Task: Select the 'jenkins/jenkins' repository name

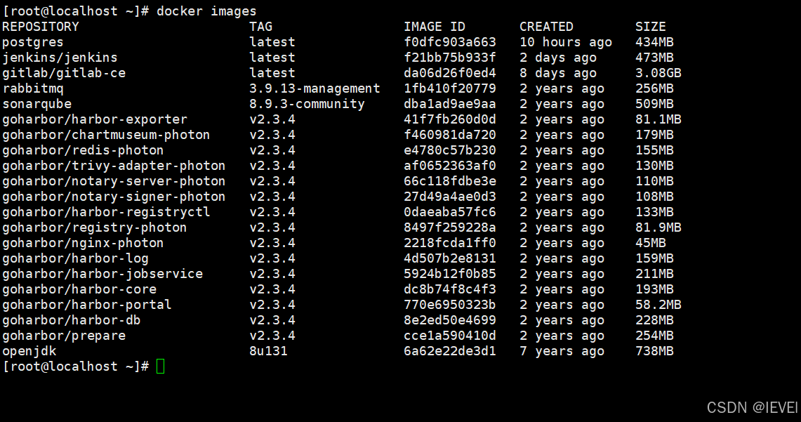Action: [60, 58]
